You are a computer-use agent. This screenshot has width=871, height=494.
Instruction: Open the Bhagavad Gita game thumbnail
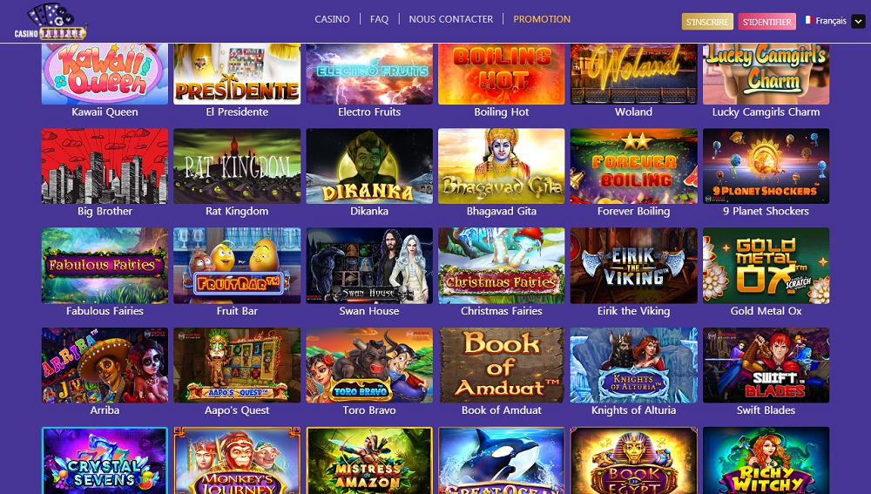(x=502, y=166)
